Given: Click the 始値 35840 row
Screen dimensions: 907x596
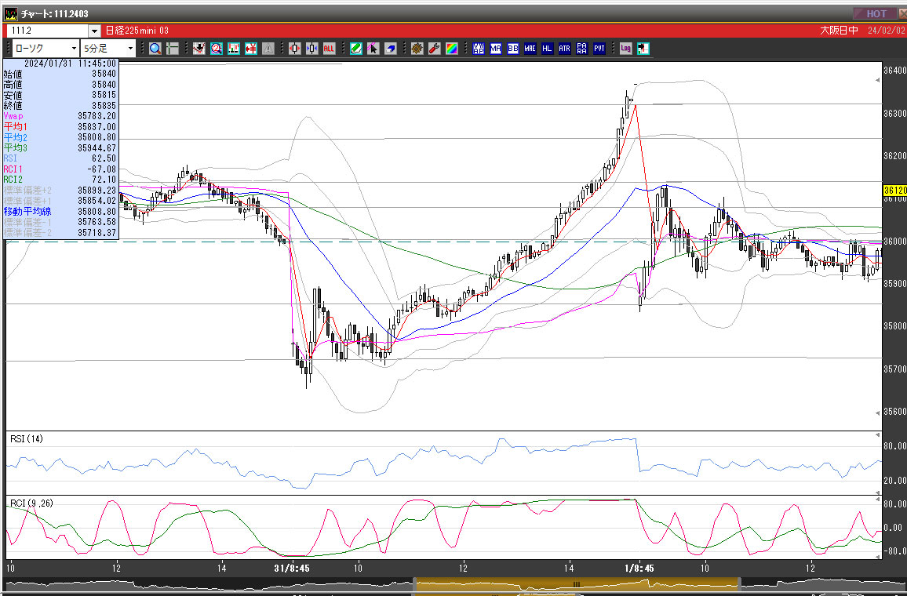Looking at the screenshot, I should pyautogui.click(x=60, y=74).
